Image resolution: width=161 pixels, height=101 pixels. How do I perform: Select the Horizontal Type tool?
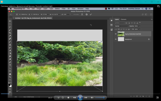tap(10, 65)
